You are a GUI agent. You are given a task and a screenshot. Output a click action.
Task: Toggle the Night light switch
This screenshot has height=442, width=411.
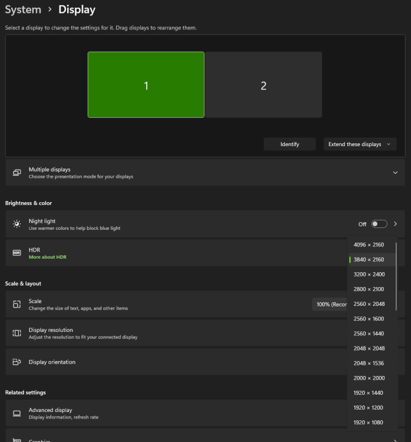coord(379,224)
